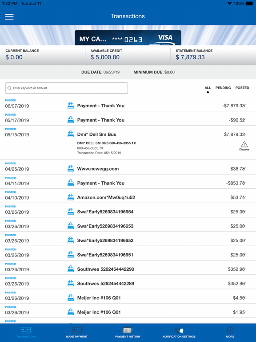Click Statement Balance $ 7,879.33
The height and width of the screenshot is (342, 256).
pyautogui.click(x=194, y=54)
